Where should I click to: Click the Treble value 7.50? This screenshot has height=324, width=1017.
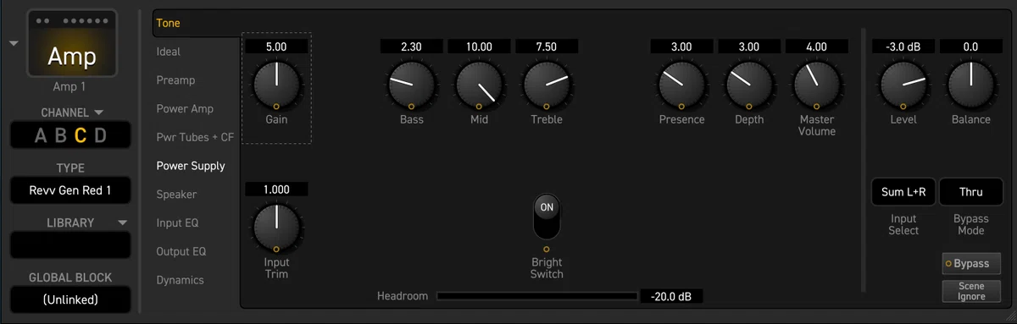[x=547, y=47]
